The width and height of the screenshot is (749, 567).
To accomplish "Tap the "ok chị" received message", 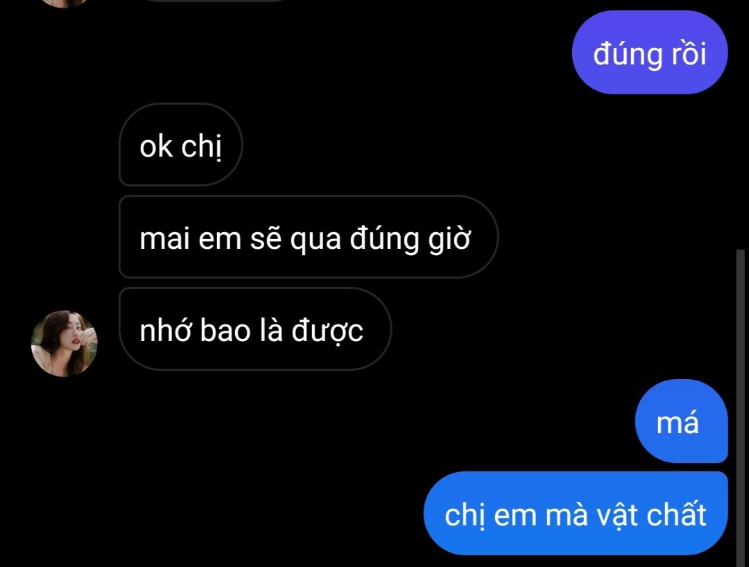I will coord(180,145).
